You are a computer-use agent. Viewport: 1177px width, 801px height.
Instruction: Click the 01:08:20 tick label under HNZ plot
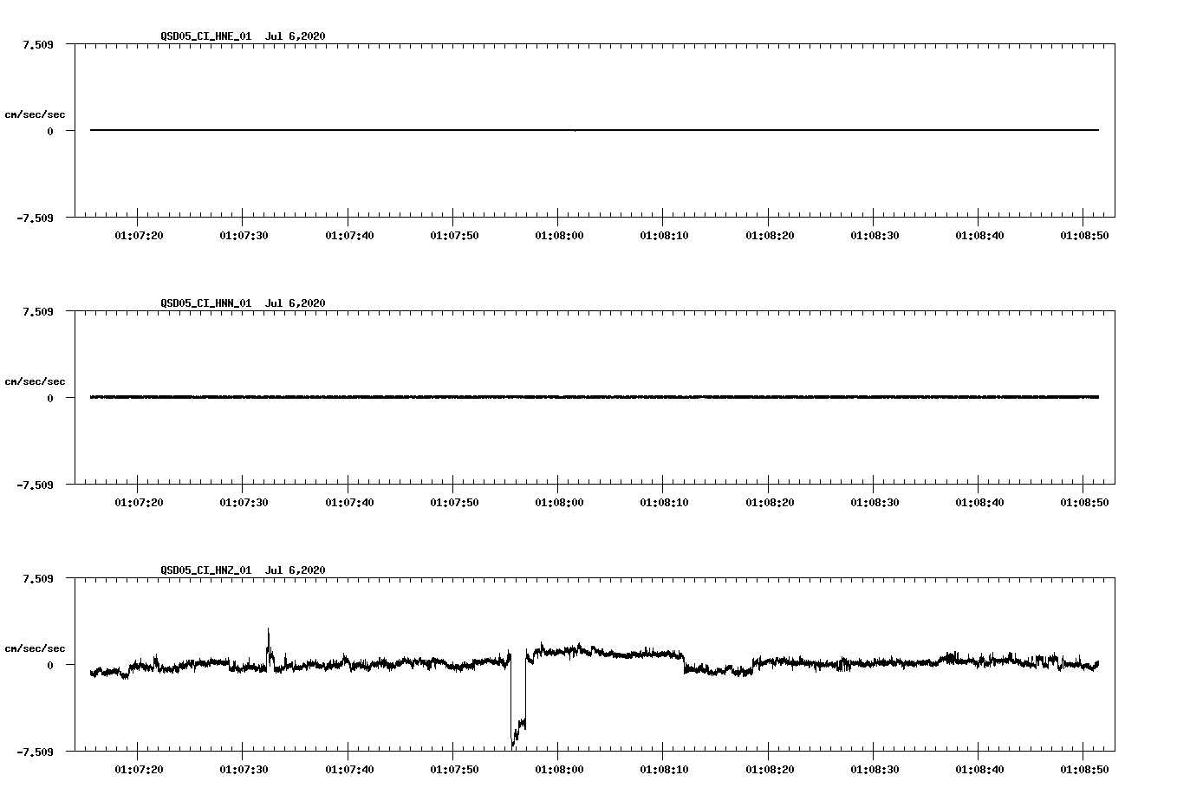coord(769,769)
